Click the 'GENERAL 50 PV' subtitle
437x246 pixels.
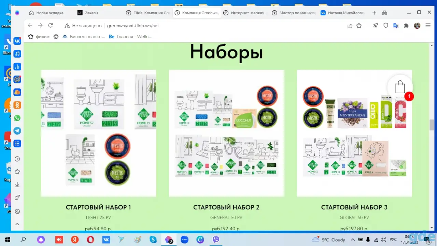(226, 218)
